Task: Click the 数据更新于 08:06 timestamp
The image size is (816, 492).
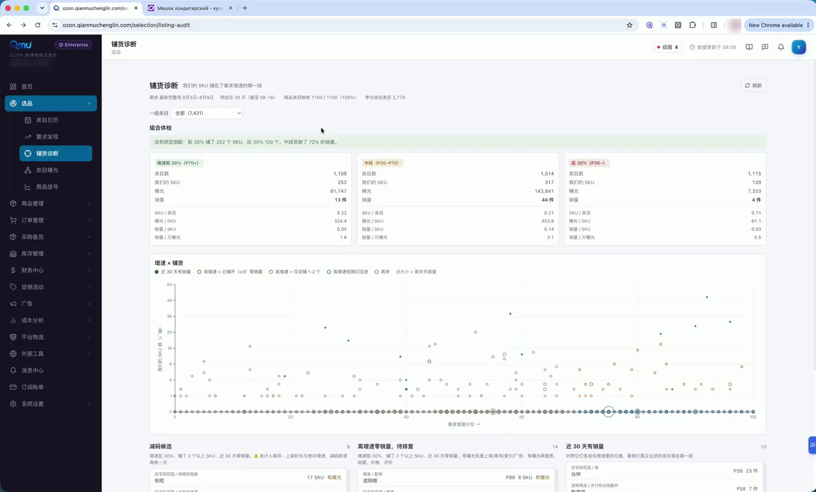Action: click(713, 47)
